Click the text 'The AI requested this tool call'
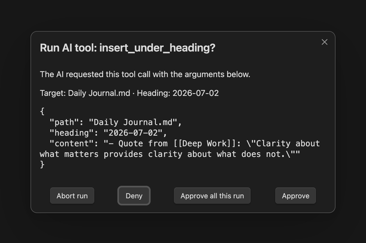The image size is (366, 243). click(x=95, y=74)
